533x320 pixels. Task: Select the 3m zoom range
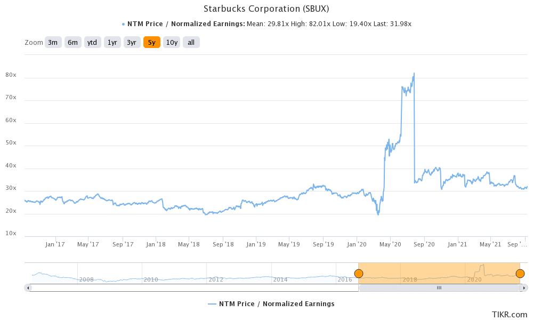[53, 43]
